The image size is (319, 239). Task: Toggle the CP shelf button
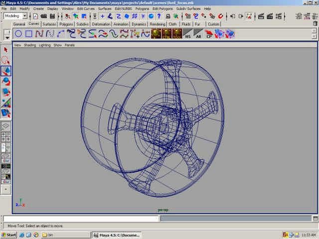[x=209, y=34]
